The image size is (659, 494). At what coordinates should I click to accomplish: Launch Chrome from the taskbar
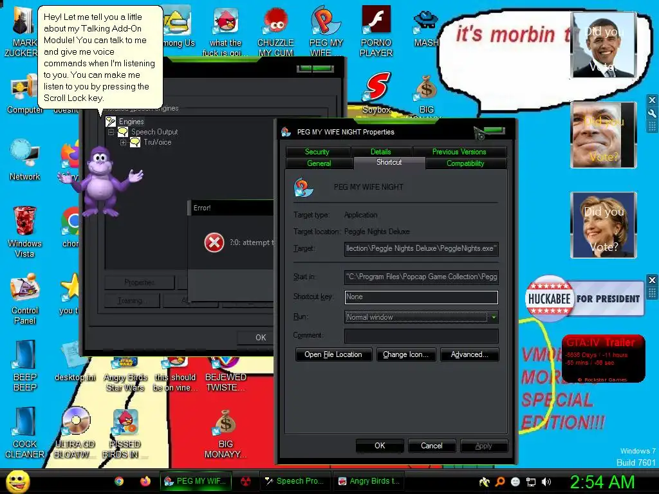tap(119, 481)
